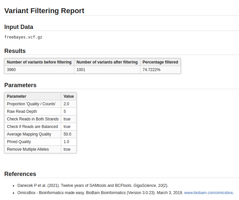Viewport: 239px width, 200px height.
Task: Click Check if Reads are Balanced row
Action: [x=32, y=127]
